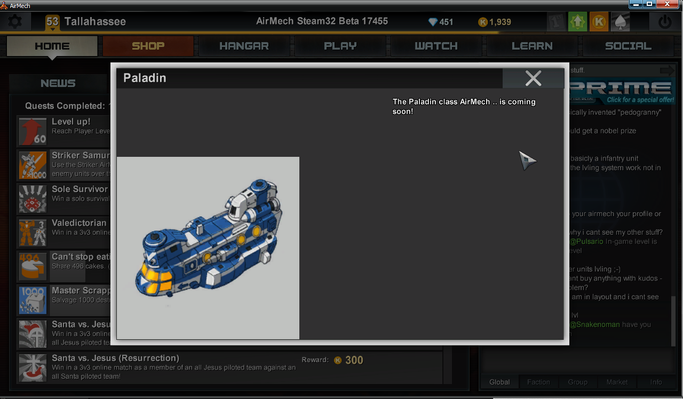Click the 1st place badge icon
The width and height of the screenshot is (683, 399).
coord(557,22)
